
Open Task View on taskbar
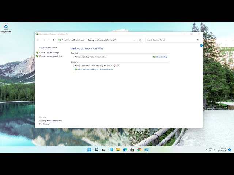tap(103, 150)
